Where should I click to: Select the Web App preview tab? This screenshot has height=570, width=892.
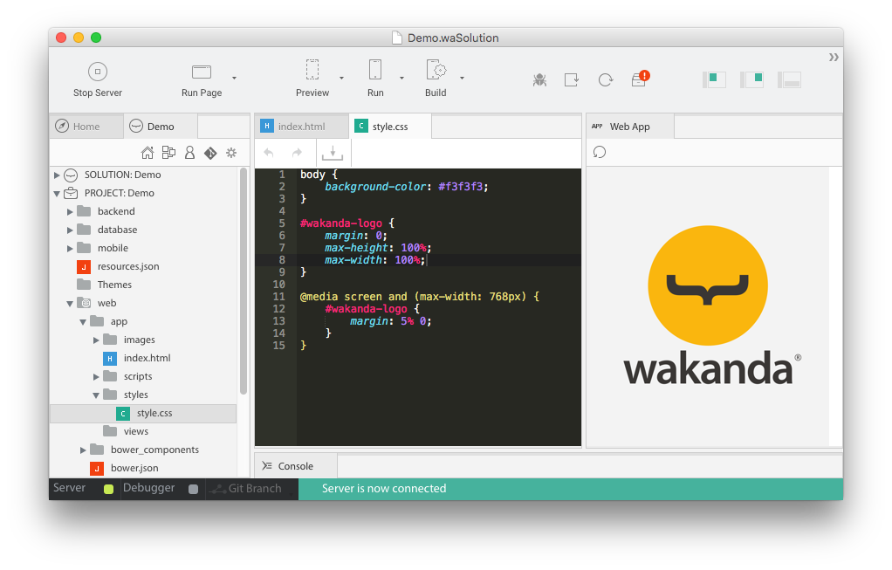[630, 127]
